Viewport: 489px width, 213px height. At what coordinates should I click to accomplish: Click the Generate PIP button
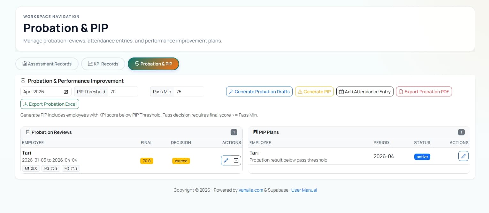coord(314,92)
